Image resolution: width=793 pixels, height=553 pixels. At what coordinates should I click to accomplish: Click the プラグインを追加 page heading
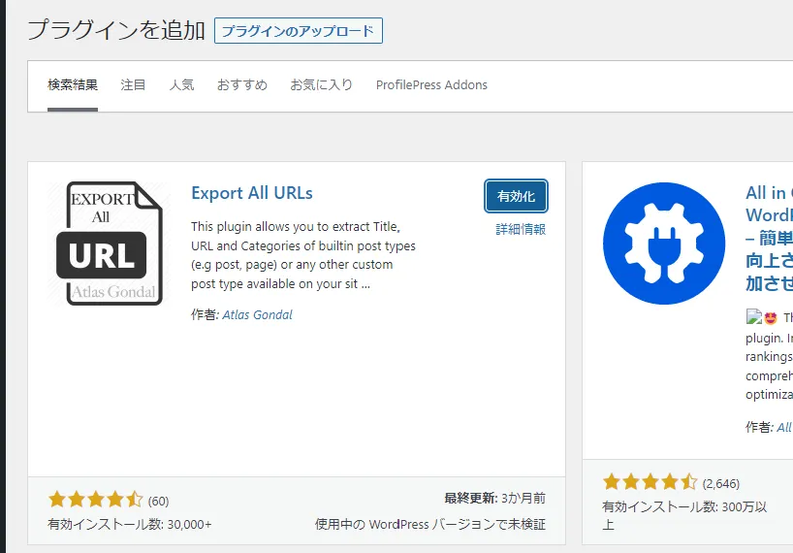pos(116,30)
